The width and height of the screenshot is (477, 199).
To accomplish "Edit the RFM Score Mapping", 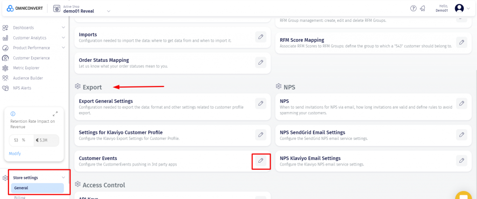I will 462,42.
